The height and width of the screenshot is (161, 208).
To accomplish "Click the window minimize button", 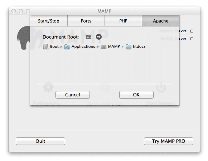I will [21, 11].
